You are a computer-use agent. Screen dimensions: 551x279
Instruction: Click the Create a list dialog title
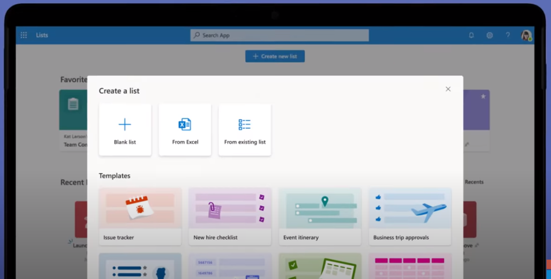(119, 91)
